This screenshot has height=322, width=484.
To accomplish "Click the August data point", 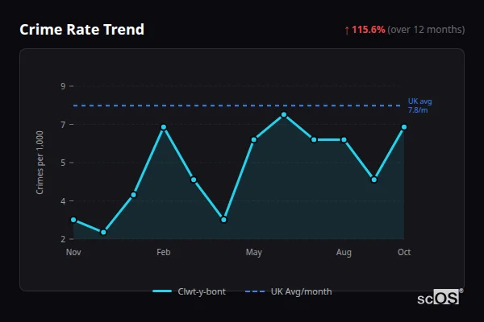I will [344, 140].
